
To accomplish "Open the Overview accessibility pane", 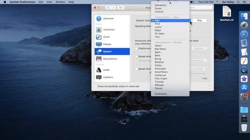I will click(112, 19).
